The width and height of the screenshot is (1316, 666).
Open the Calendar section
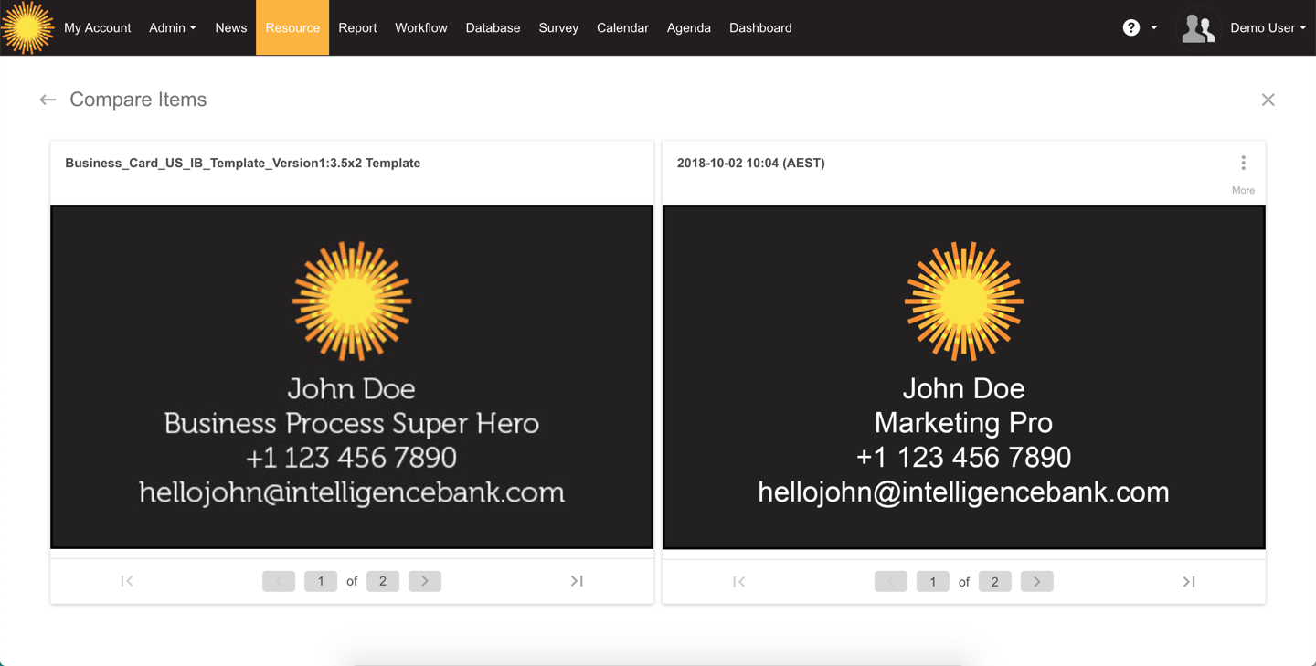(622, 27)
